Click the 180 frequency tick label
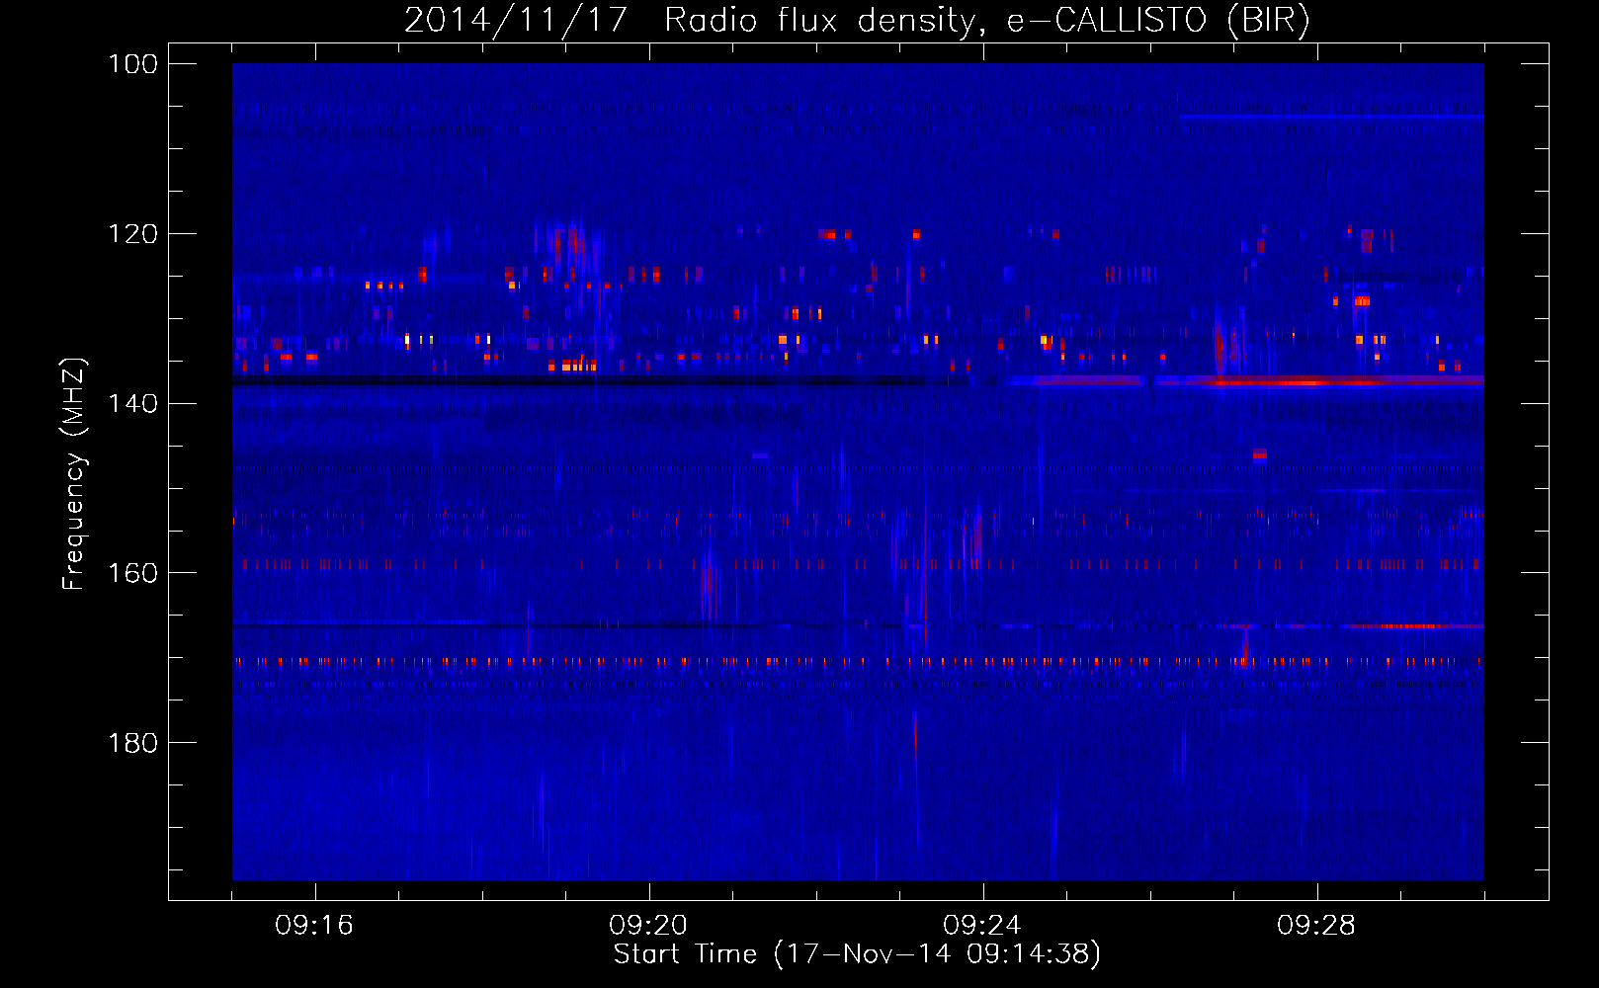This screenshot has height=988, width=1599. tap(133, 743)
